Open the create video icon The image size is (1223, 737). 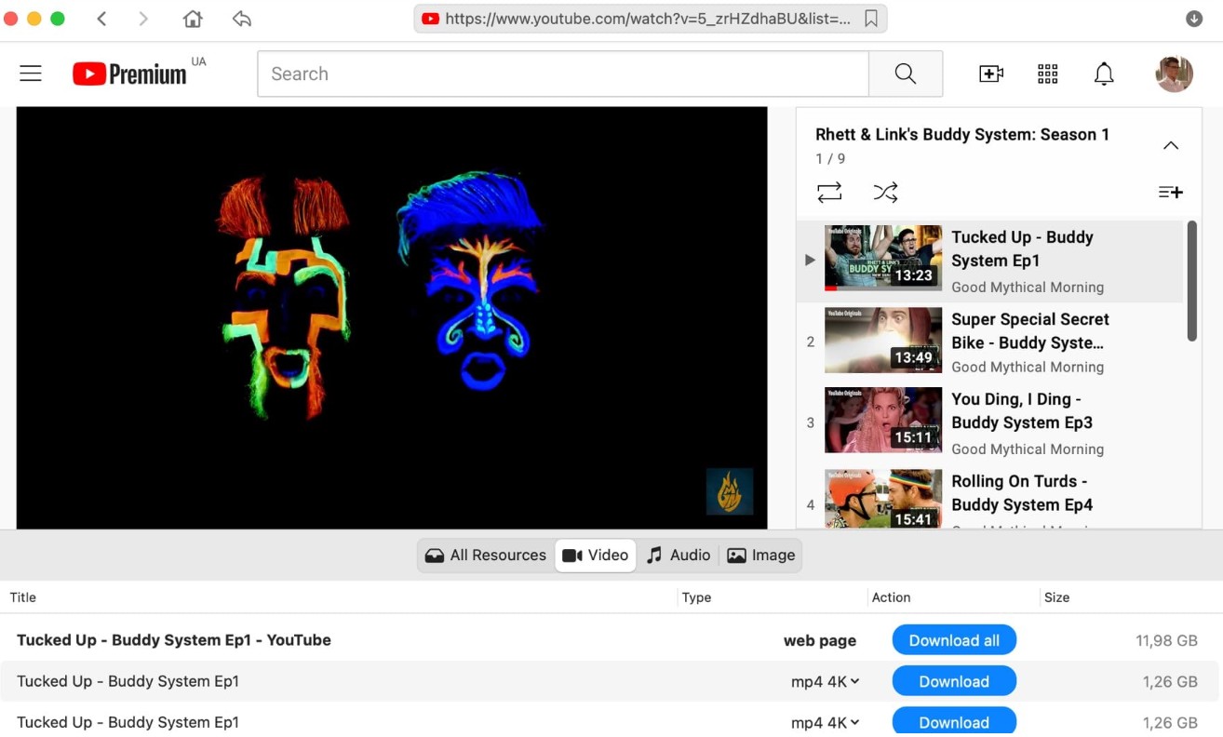[991, 74]
